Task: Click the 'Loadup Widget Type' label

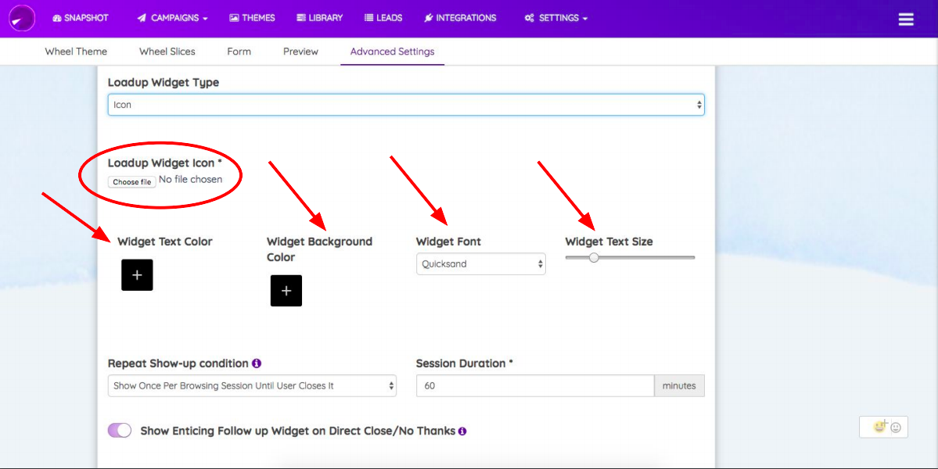Action: point(164,82)
